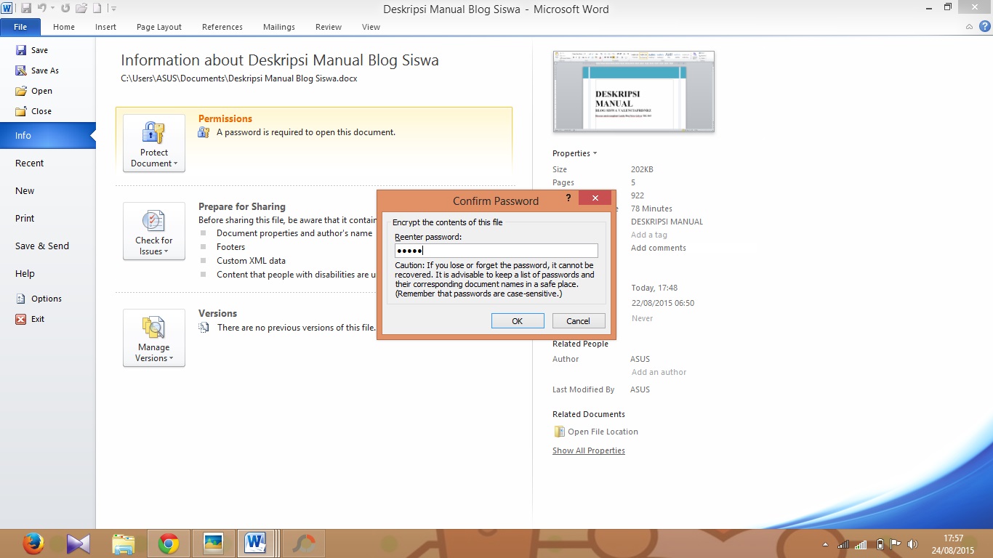The width and height of the screenshot is (993, 558).
Task: Switch to the Insert ribbon tab
Action: 105,27
